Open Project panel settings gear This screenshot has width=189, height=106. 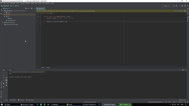(x=32, y=9)
